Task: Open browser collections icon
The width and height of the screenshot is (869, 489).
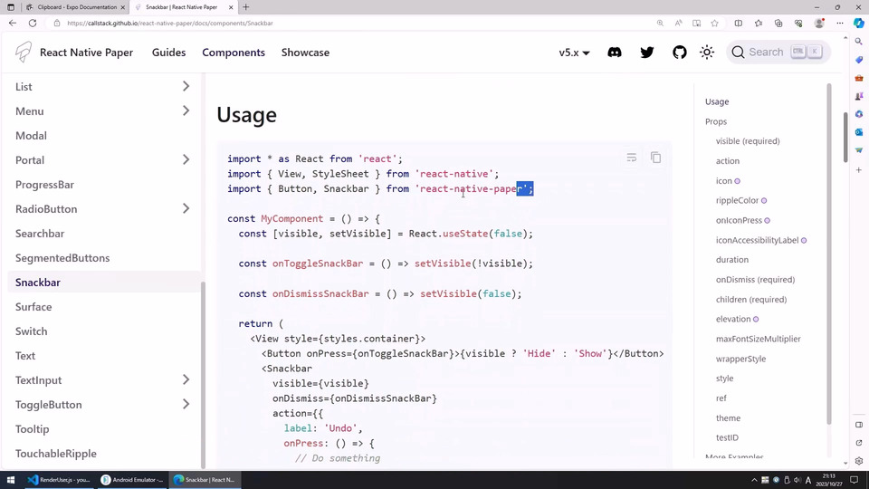Action: (x=778, y=24)
